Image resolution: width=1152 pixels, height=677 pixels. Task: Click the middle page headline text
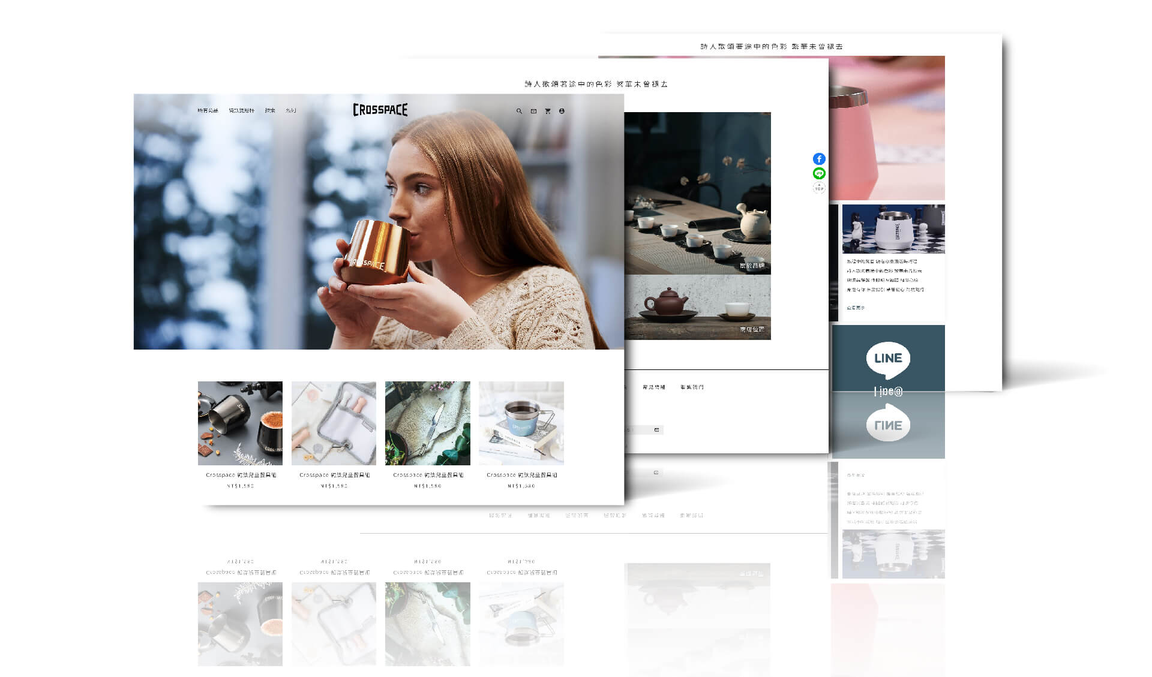[596, 84]
